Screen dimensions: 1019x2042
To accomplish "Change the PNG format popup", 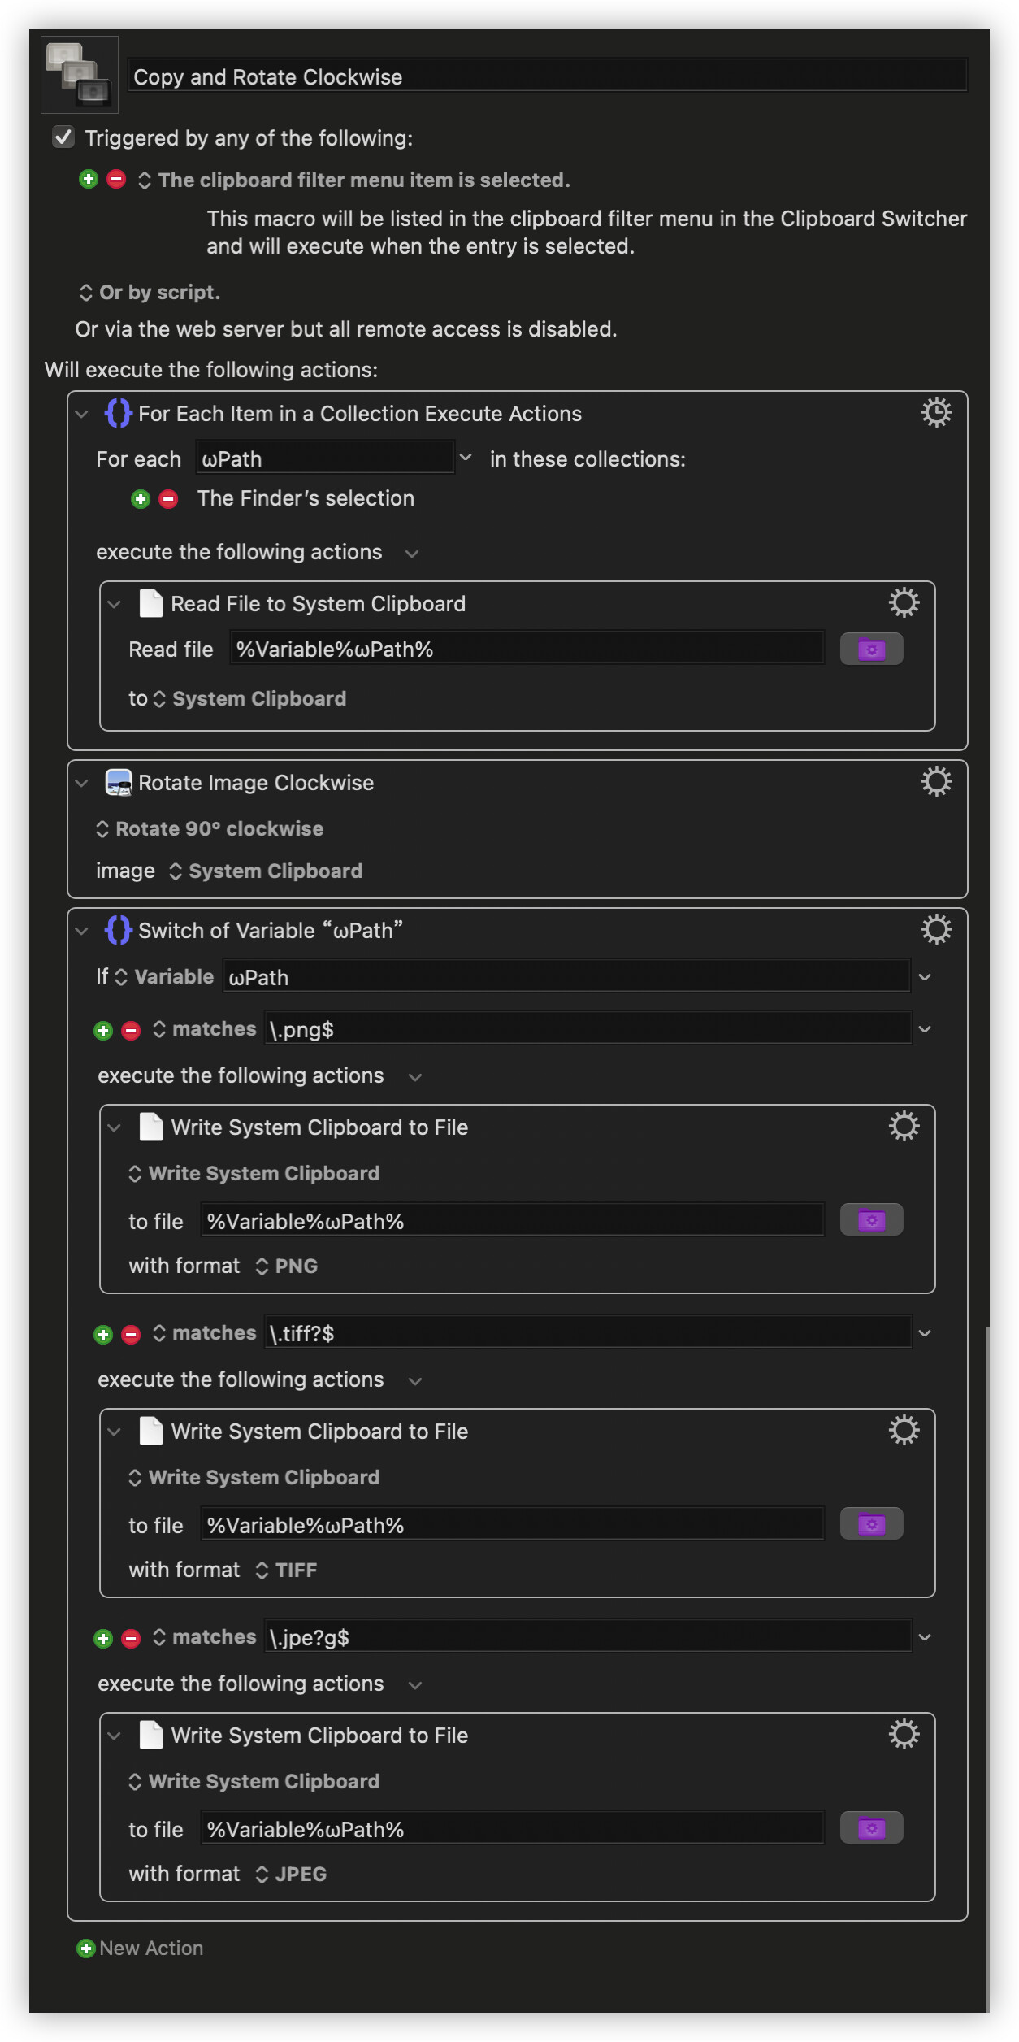I will point(286,1266).
